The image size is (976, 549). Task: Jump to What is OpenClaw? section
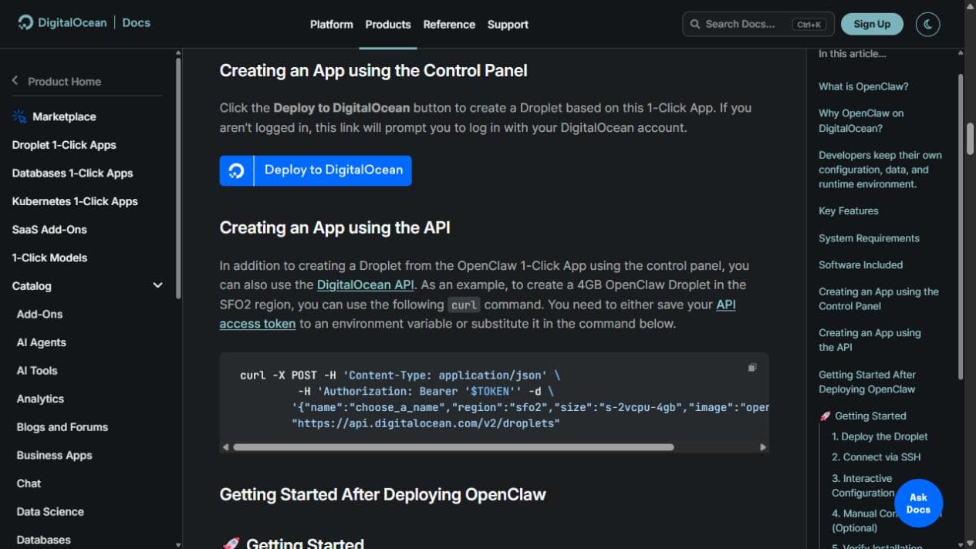pos(863,86)
